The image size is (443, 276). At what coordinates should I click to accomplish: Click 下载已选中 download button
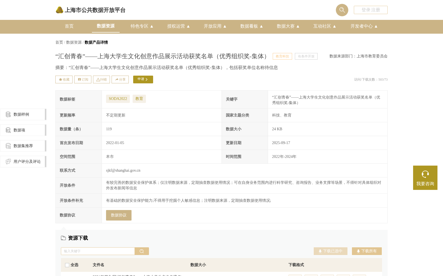pyautogui.click(x=331, y=251)
